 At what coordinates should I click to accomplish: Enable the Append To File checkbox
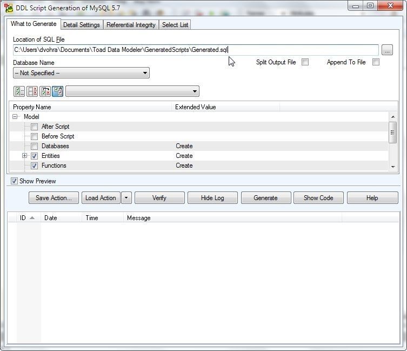pos(376,62)
